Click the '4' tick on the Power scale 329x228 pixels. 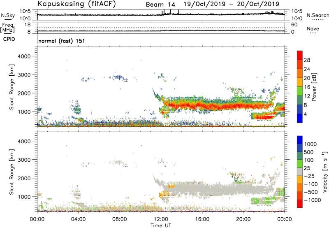[305, 114]
